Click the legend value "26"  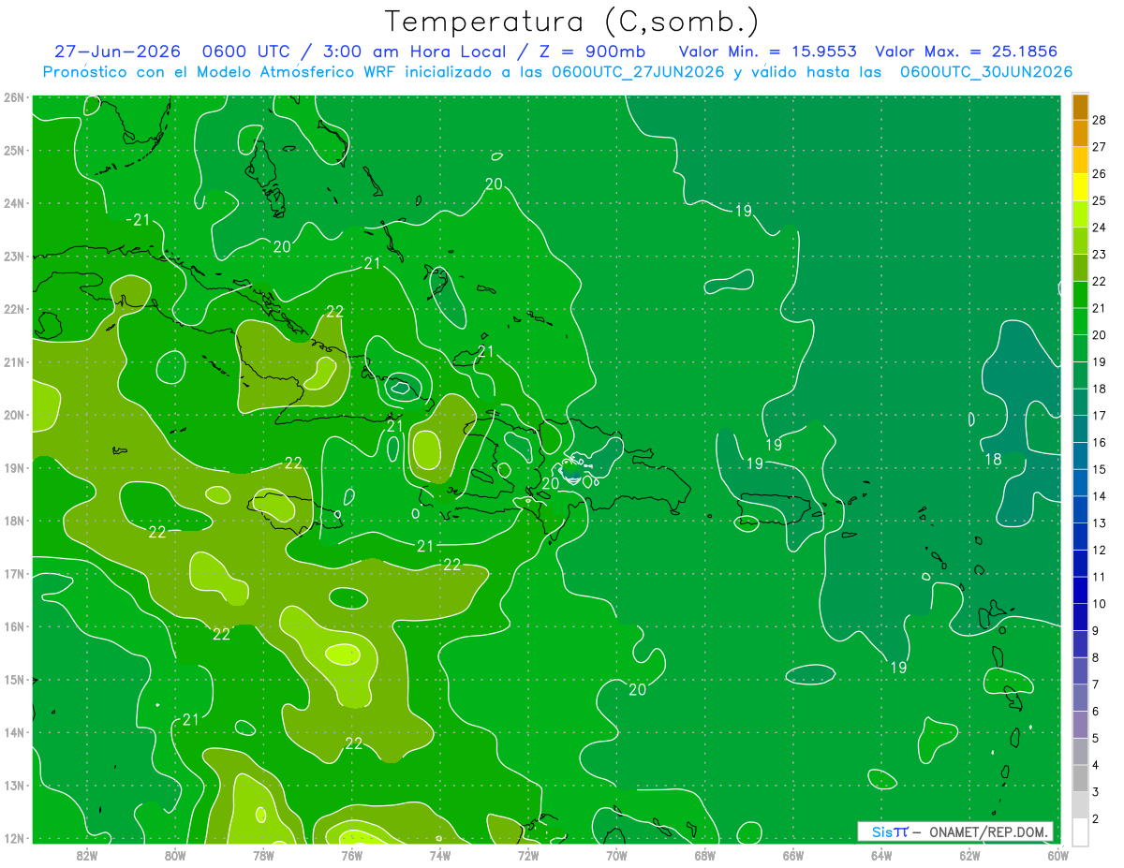click(1100, 174)
